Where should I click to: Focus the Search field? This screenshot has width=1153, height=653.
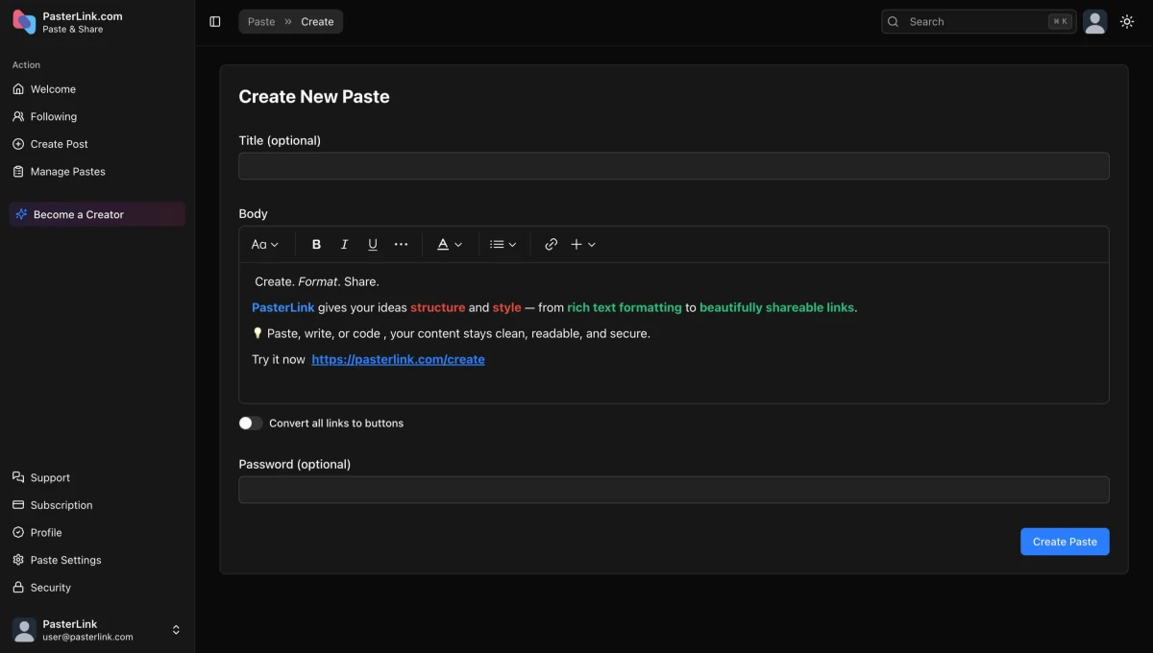pyautogui.click(x=978, y=21)
